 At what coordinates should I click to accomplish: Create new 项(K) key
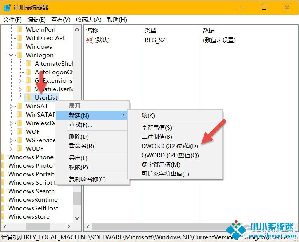point(175,115)
